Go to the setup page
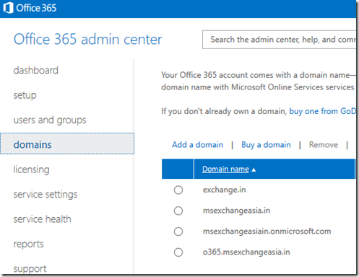The height and width of the screenshot is (277, 359). 25,95
